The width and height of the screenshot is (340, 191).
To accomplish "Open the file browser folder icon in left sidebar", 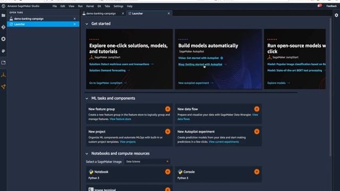I will tap(3, 15).
